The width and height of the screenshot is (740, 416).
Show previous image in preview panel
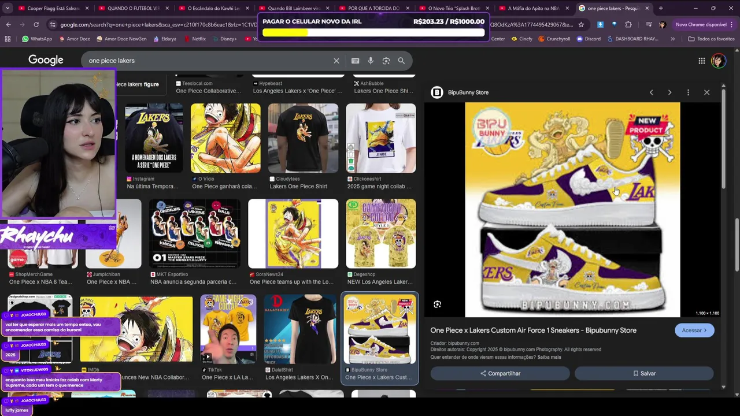coord(651,92)
